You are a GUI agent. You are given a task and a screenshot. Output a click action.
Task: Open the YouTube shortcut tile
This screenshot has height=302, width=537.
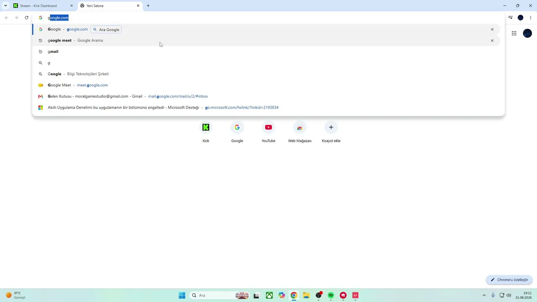tap(268, 132)
